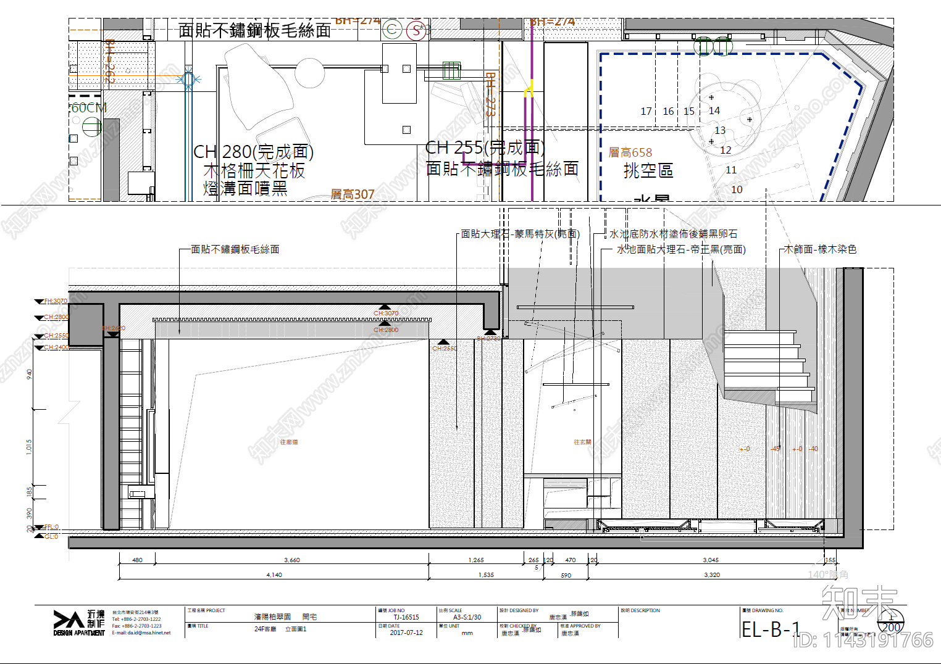Screen dimensions: 941x664
Task: Click the 水池底防水材塗佈後鋪黑卵石 note
Action: pos(674,234)
